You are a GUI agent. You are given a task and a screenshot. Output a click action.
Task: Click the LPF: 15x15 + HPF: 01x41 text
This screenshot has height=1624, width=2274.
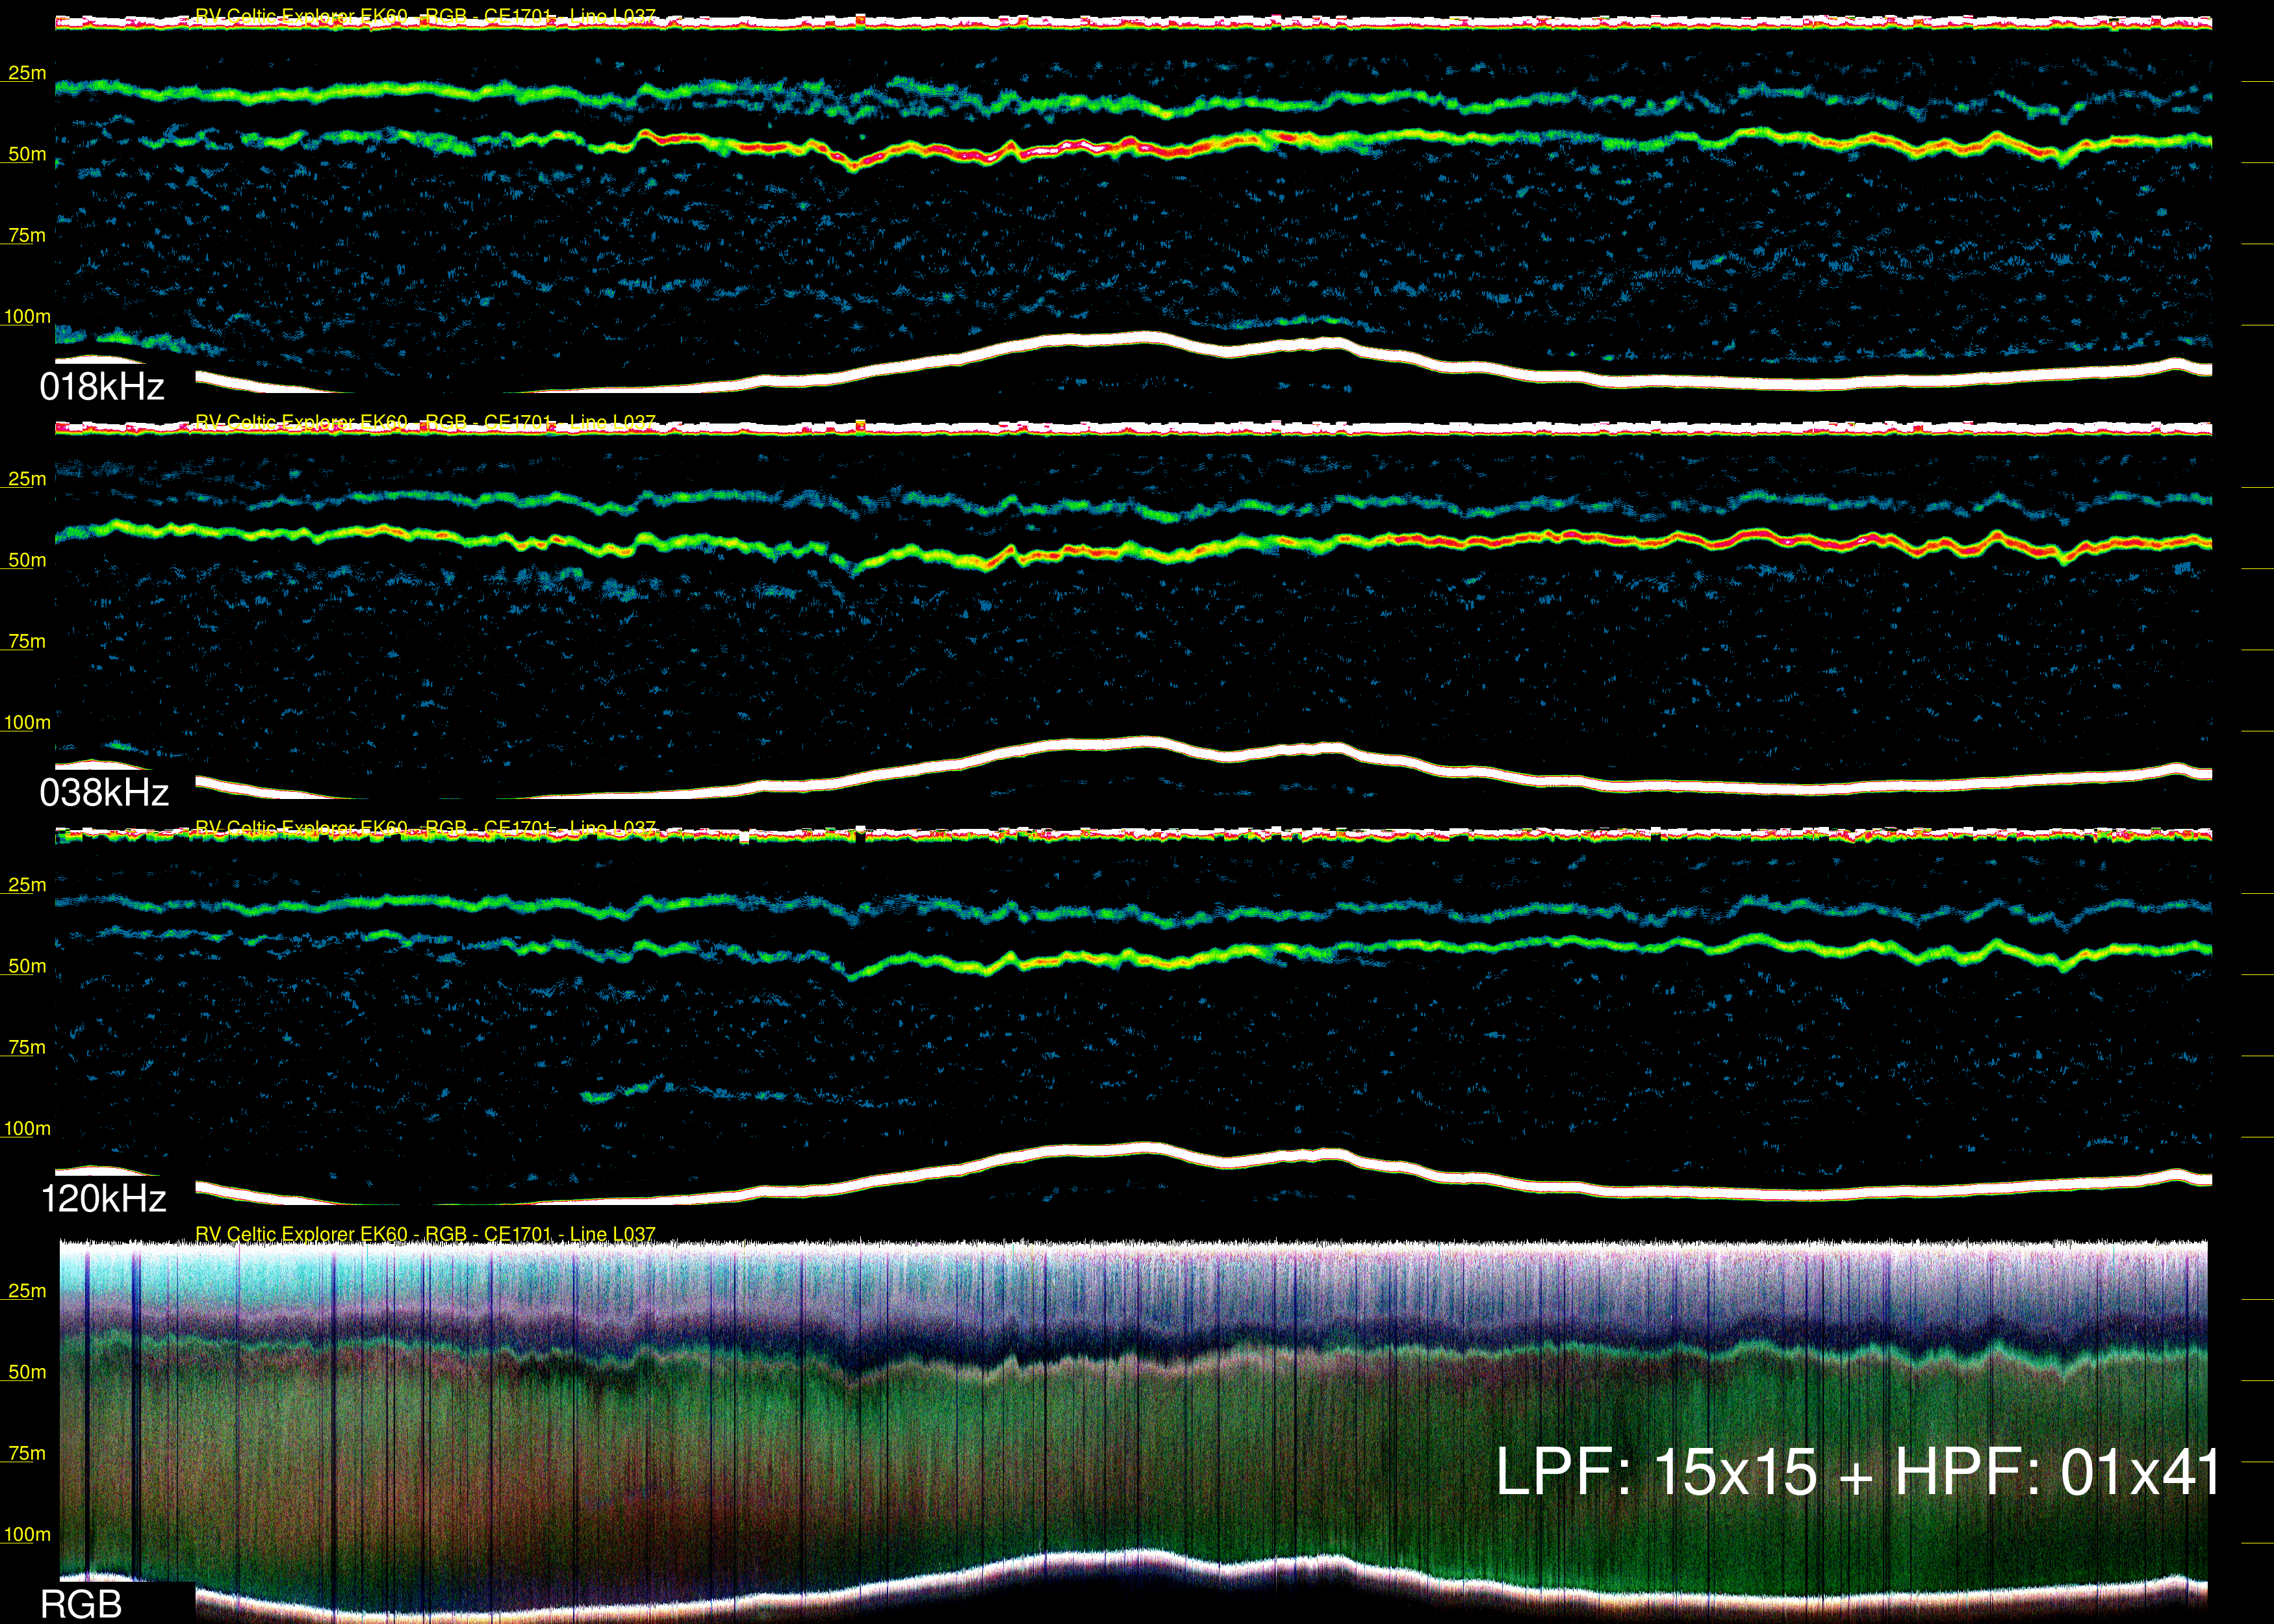pos(1856,1472)
